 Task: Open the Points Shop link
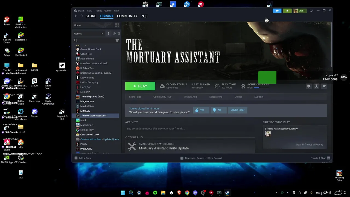pyautogui.click(x=190, y=97)
